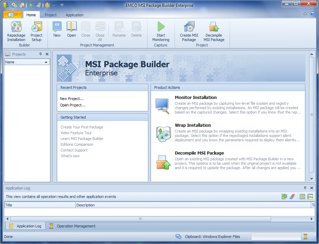The width and height of the screenshot is (319, 244).
Task: Open the orange application menu dropdown
Action: coord(13,15)
